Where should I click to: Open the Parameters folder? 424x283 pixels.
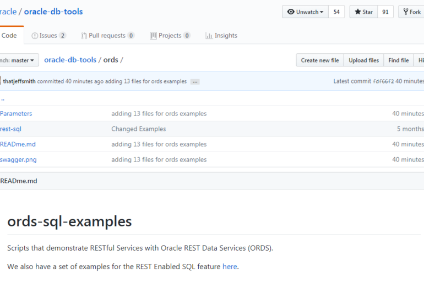pos(16,114)
